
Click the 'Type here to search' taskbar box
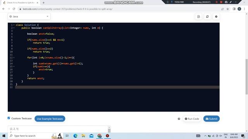(35, 136)
